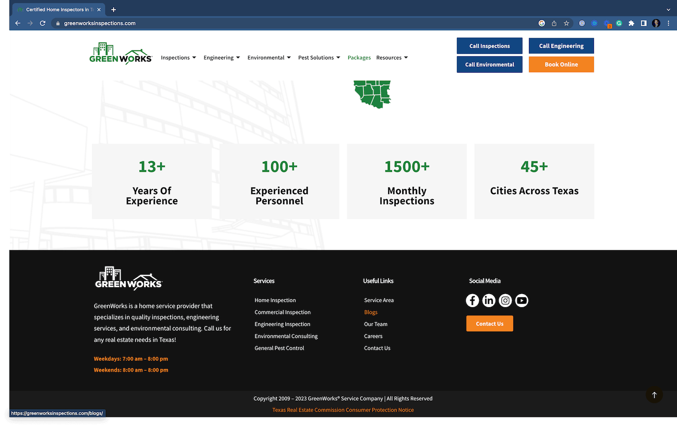Click the Chrome profile avatar
Screen dimensions: 677x428
tap(656, 23)
